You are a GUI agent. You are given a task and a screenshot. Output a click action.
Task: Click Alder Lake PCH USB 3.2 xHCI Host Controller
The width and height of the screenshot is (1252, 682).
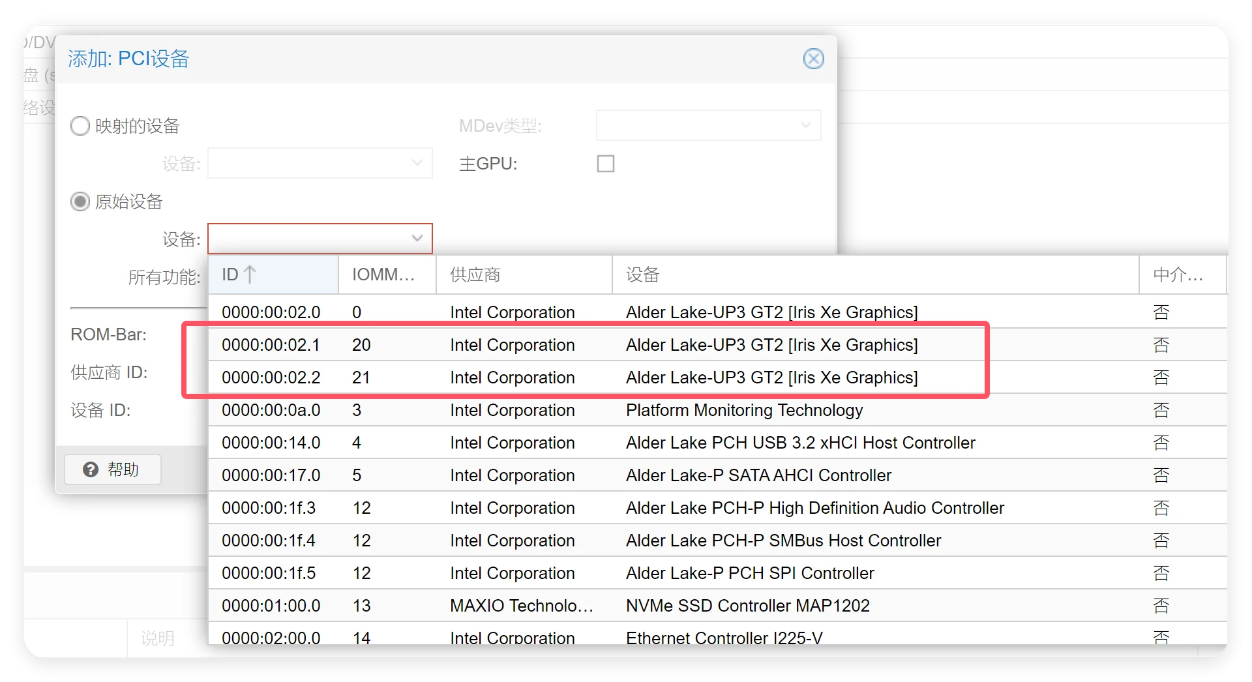[801, 443]
